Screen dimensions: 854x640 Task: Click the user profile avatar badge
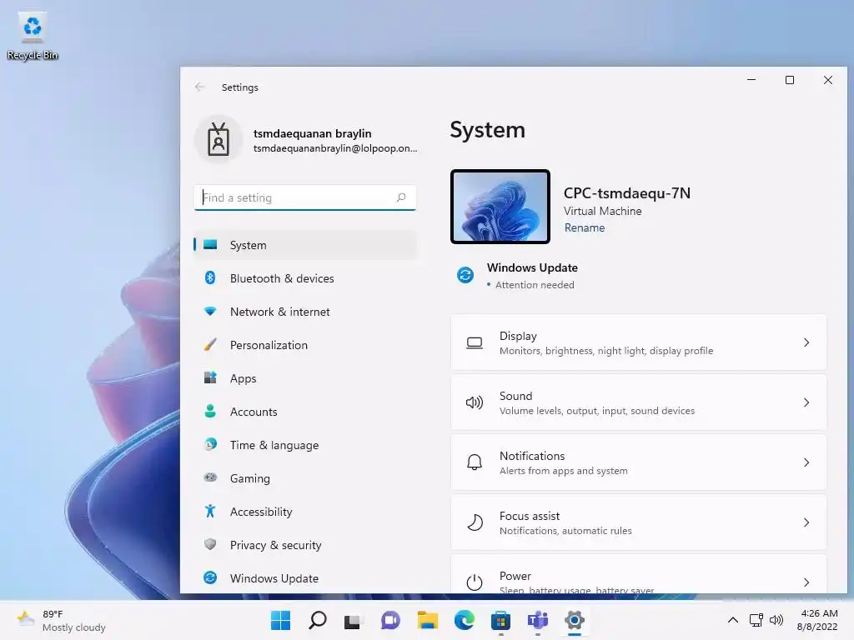pos(219,139)
